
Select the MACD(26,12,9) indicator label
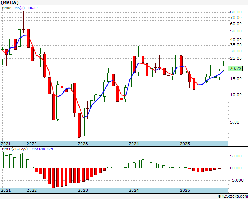tap(15, 149)
